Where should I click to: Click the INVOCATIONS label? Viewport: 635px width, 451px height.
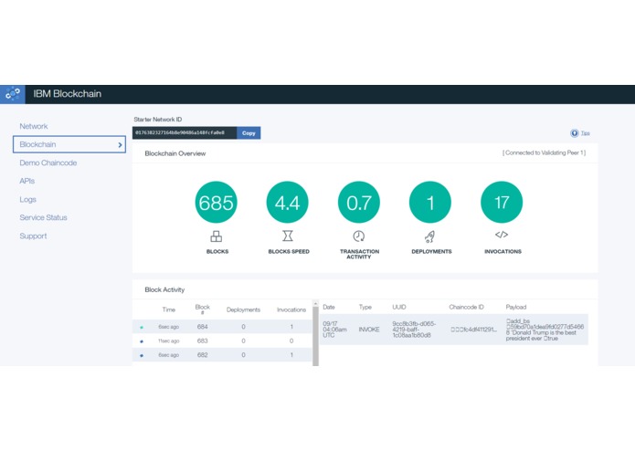pyautogui.click(x=503, y=252)
